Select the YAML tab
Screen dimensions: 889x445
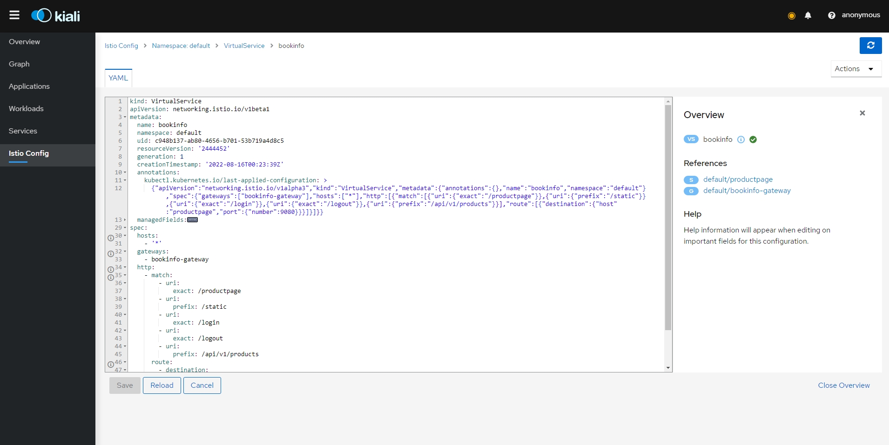click(x=118, y=78)
